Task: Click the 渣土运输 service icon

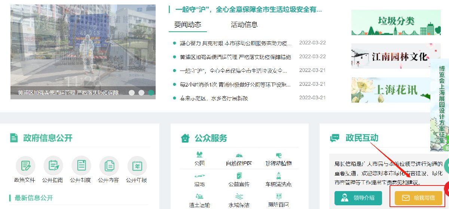Action: (x=199, y=196)
